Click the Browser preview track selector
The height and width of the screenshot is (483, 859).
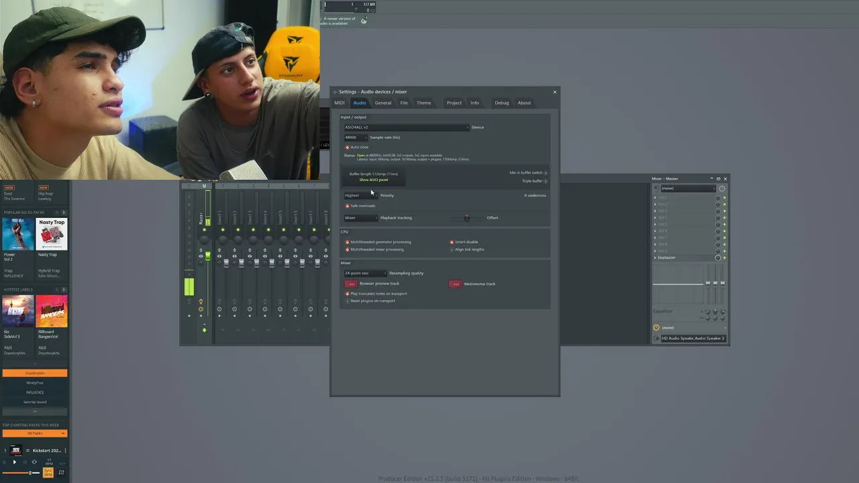(x=351, y=284)
